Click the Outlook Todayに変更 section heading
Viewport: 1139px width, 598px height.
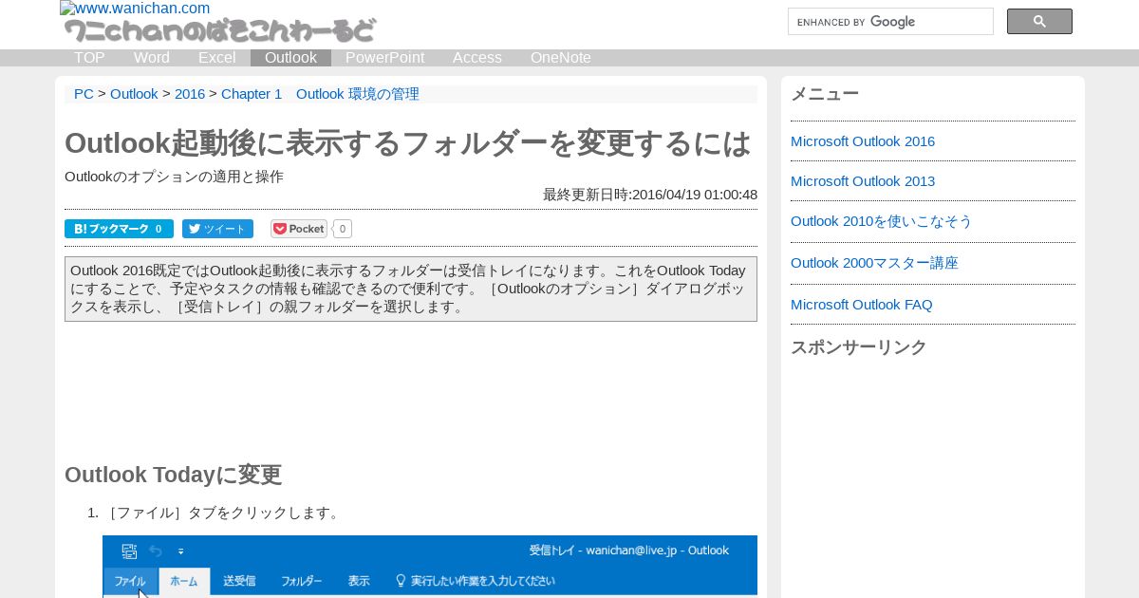pyautogui.click(x=173, y=475)
